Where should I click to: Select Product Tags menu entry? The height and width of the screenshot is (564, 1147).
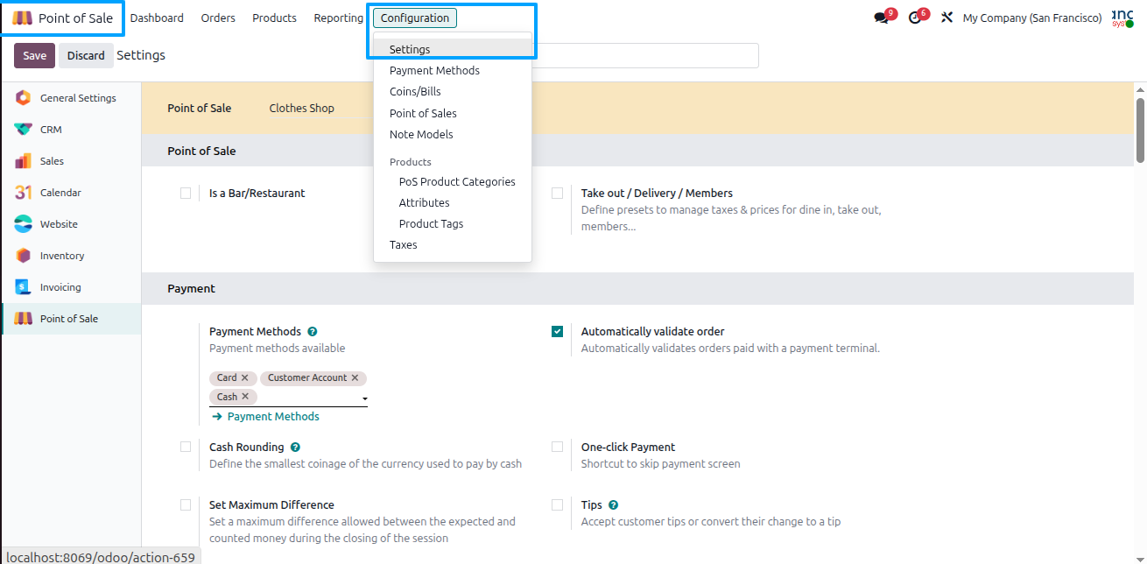pyautogui.click(x=453, y=224)
